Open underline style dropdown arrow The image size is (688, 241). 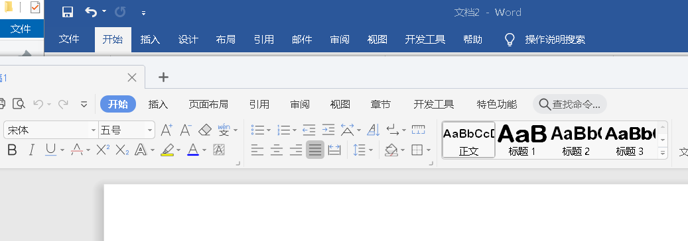62,150
